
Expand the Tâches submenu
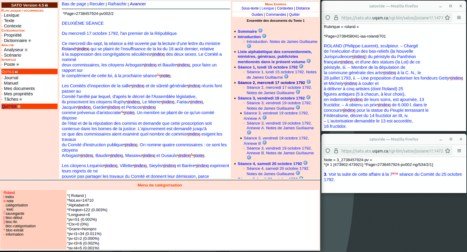(x=21, y=99)
